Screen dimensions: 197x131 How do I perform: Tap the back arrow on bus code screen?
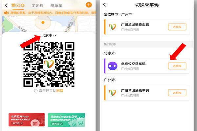point(6,5)
